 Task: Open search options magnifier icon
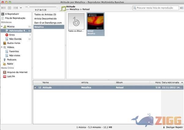point(135,8)
